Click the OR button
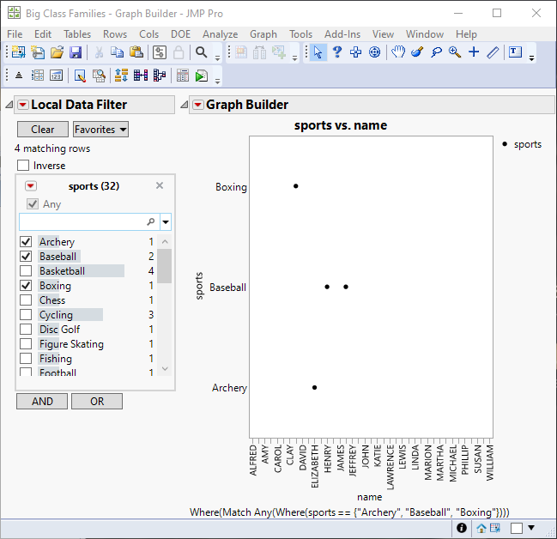Image resolution: width=557 pixels, height=539 pixels. click(97, 401)
